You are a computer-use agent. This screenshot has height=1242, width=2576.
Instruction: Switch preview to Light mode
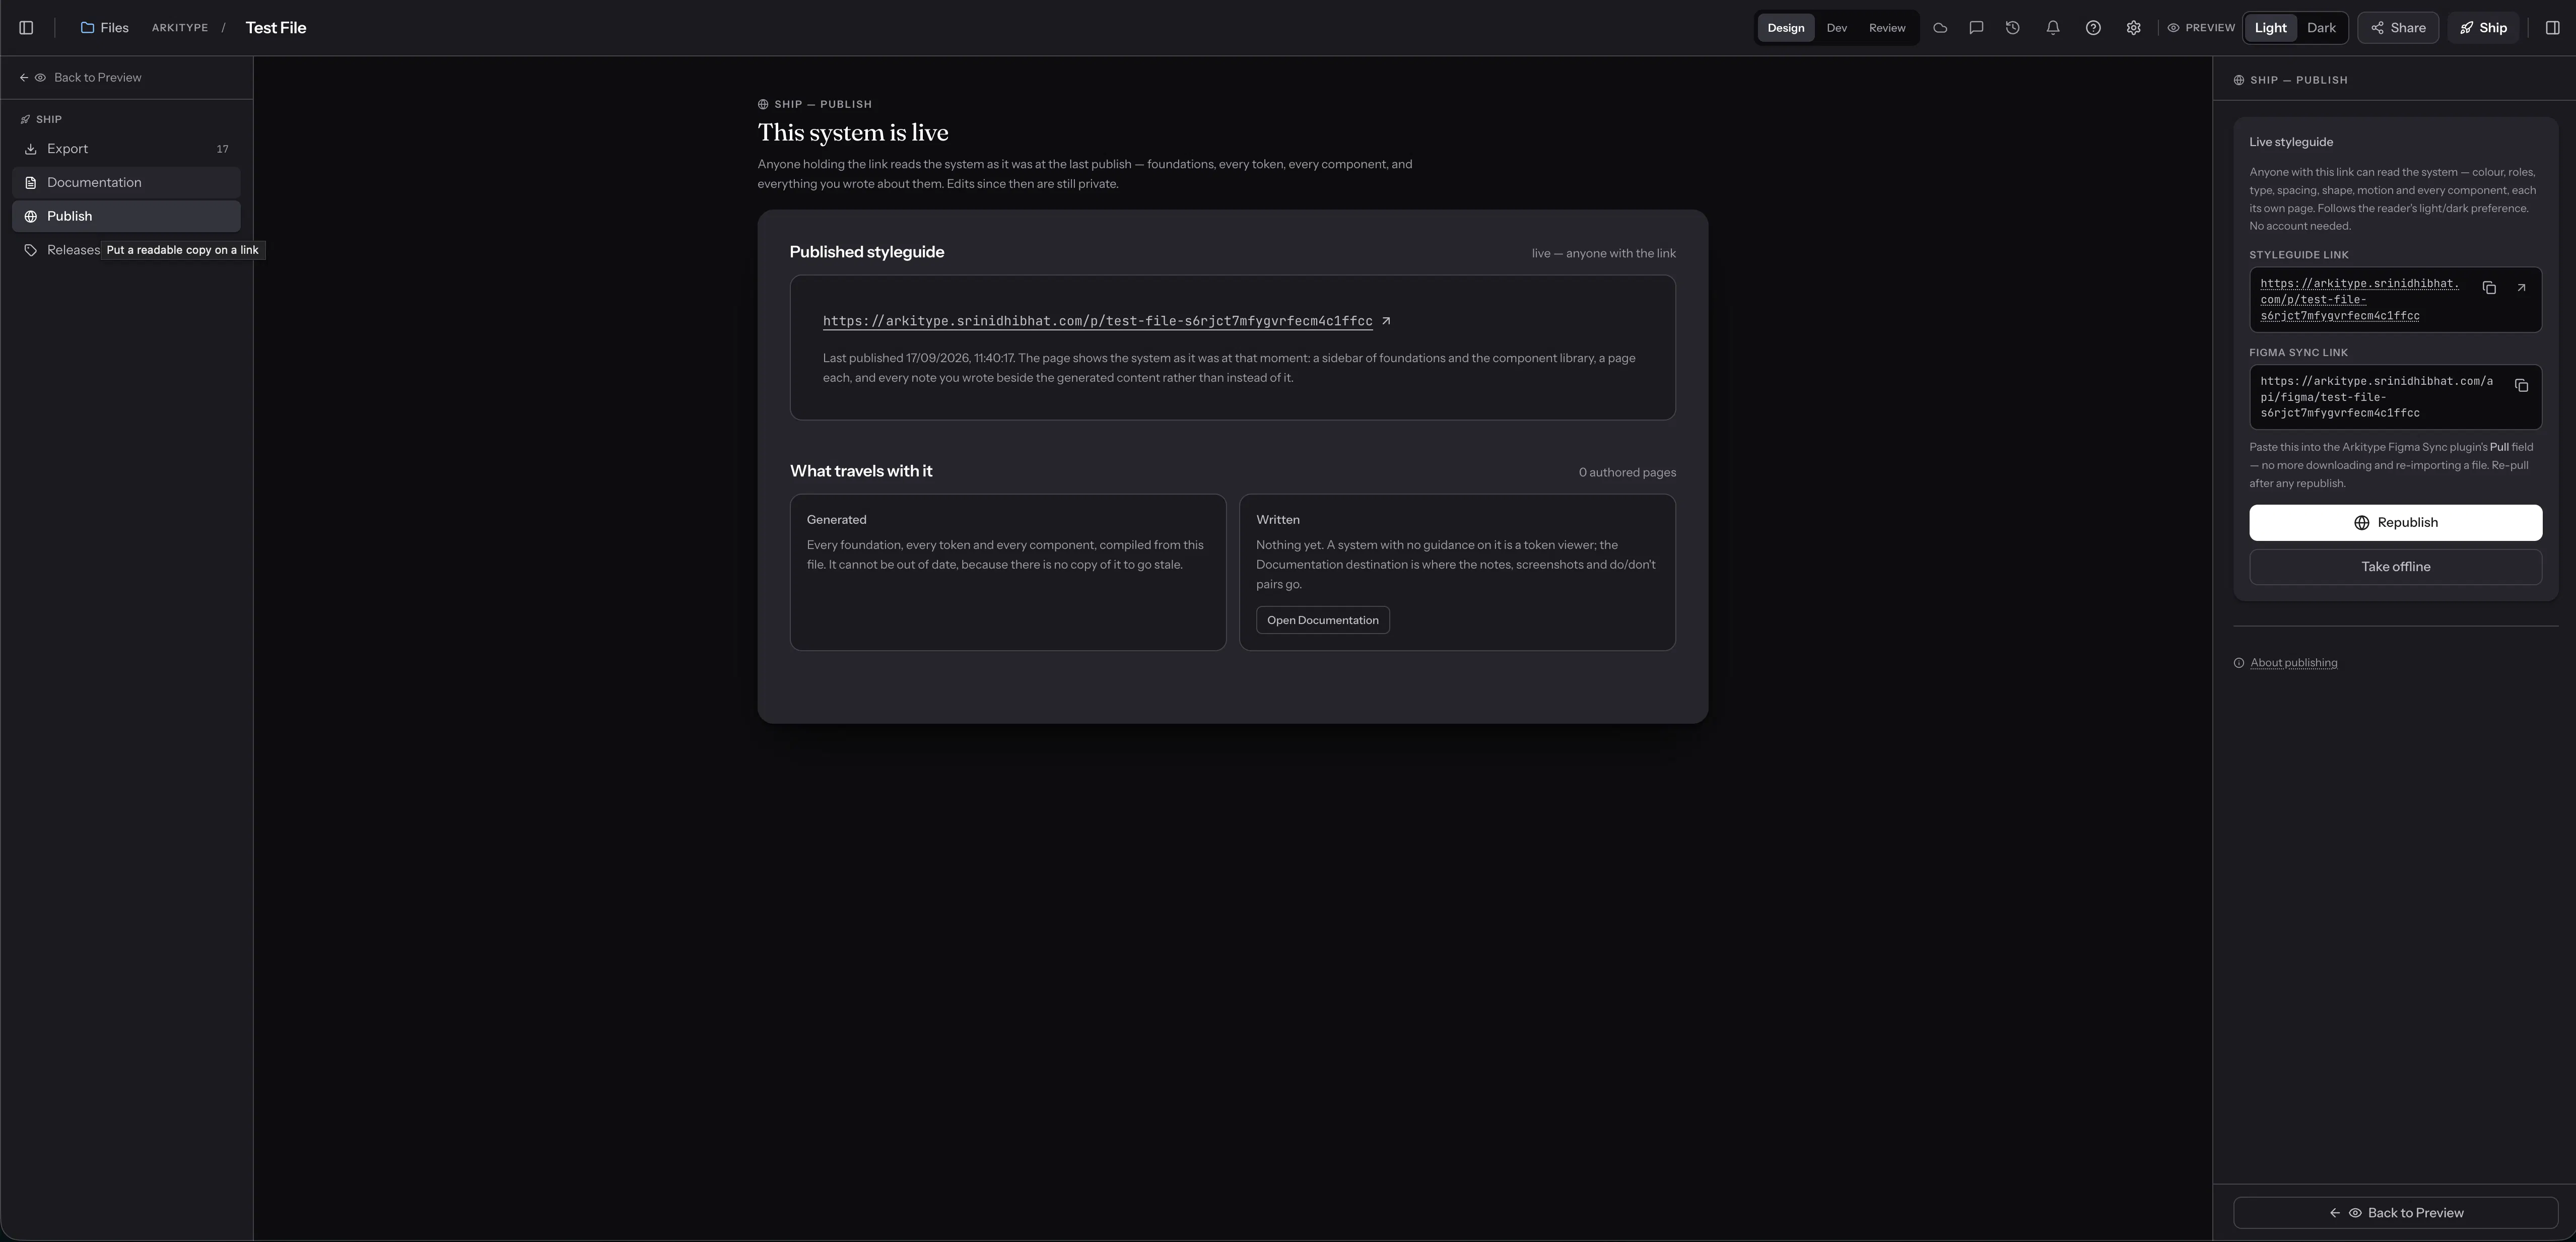[2270, 28]
